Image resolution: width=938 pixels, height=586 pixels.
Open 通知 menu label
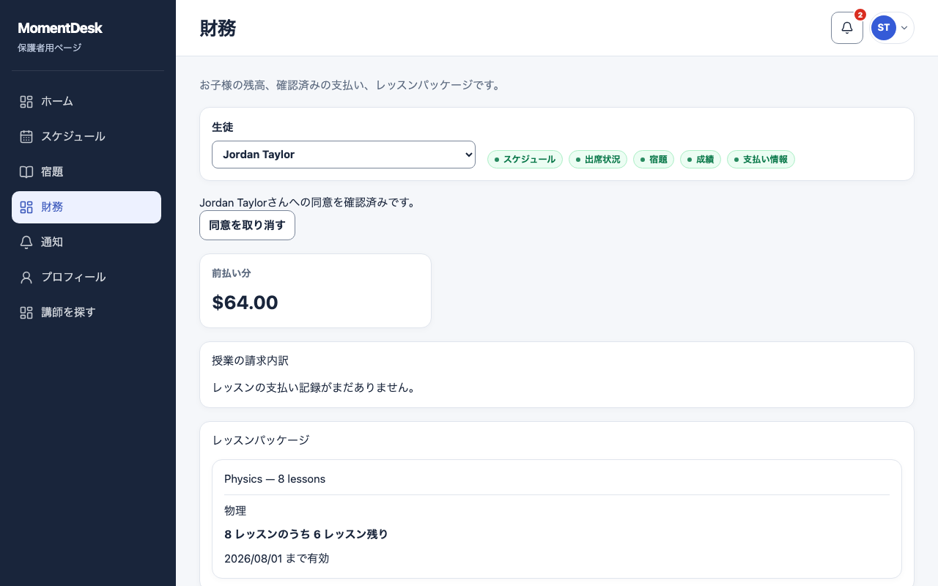point(52,242)
